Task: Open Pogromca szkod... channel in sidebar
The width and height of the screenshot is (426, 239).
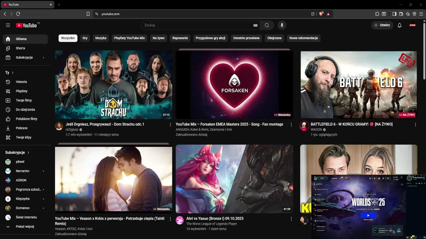Action: pyautogui.click(x=25, y=190)
